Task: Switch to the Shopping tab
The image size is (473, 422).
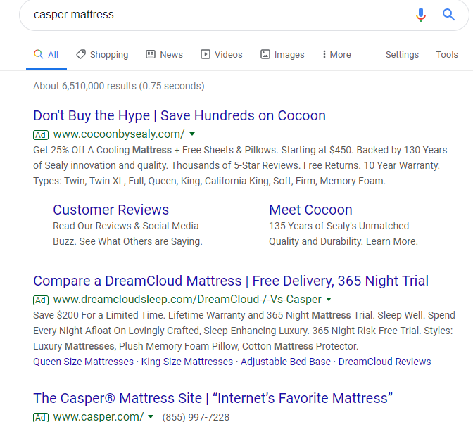Action: pyautogui.click(x=102, y=55)
